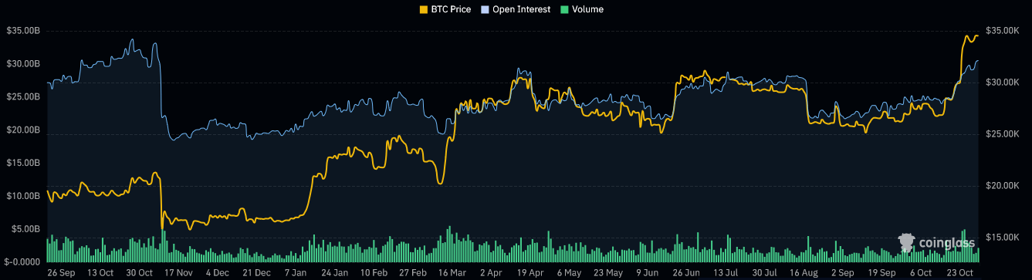Screen dimensions: 1032x280
Task: Click the 27 Feb date label
Action: 413,273
